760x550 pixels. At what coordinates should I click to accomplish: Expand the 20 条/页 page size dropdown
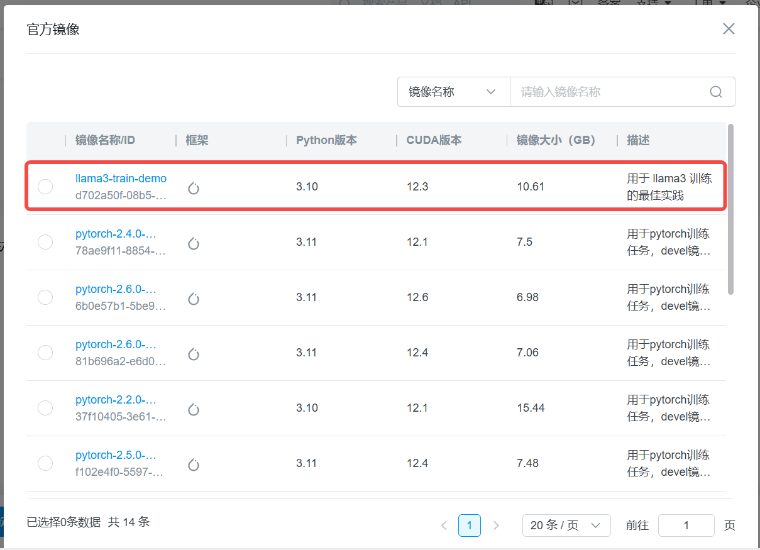(566, 525)
